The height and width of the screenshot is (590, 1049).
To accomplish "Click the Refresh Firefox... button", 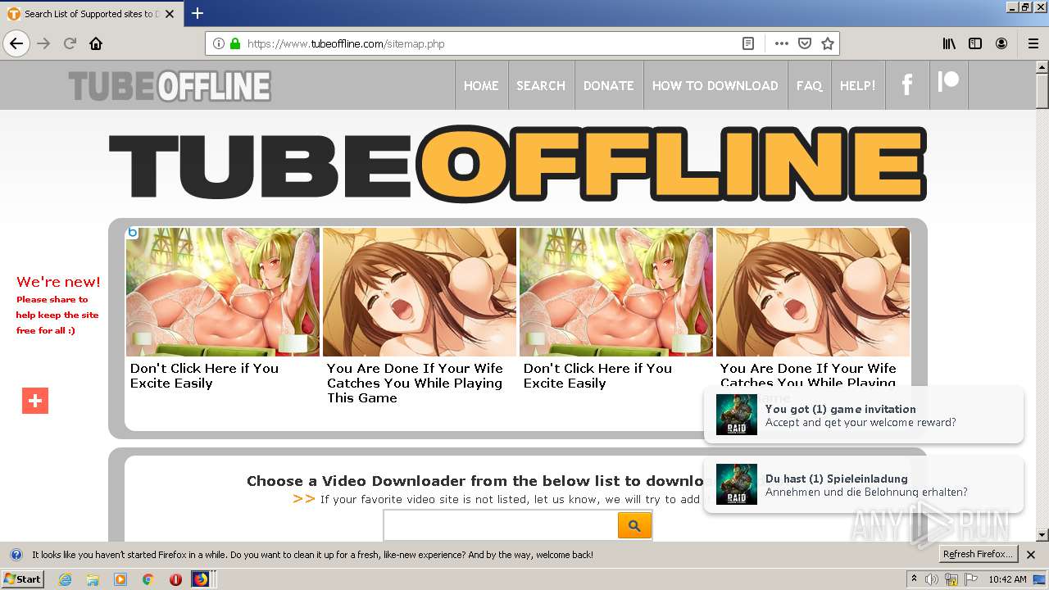I will click(x=979, y=555).
